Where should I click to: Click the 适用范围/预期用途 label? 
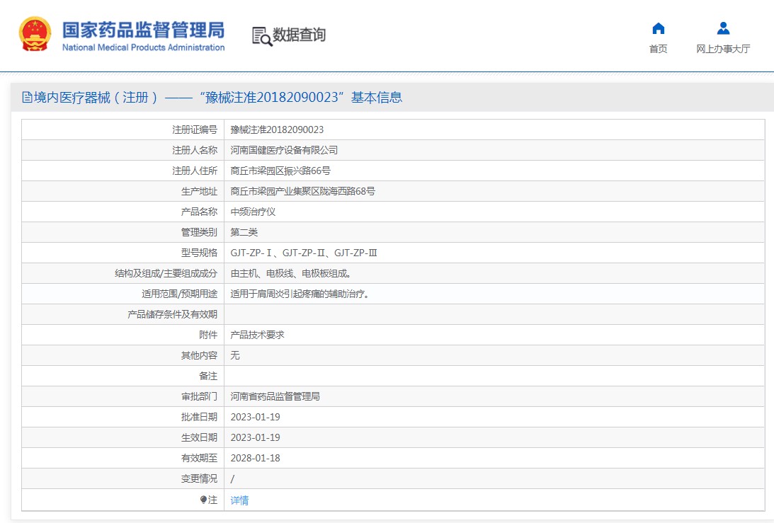click(x=179, y=294)
